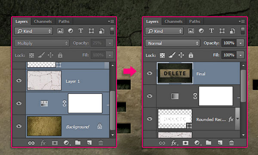Toggle layer filtering switch in left panel
258x155 pixels.
point(112,31)
